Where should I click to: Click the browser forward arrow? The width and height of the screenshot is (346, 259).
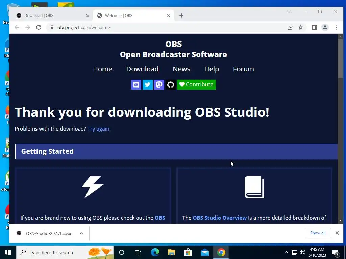point(28,27)
